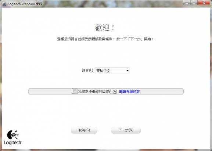Screen dimensions: 212x151
Task: Click the 取消(C) cancel button
Action: tap(84, 130)
